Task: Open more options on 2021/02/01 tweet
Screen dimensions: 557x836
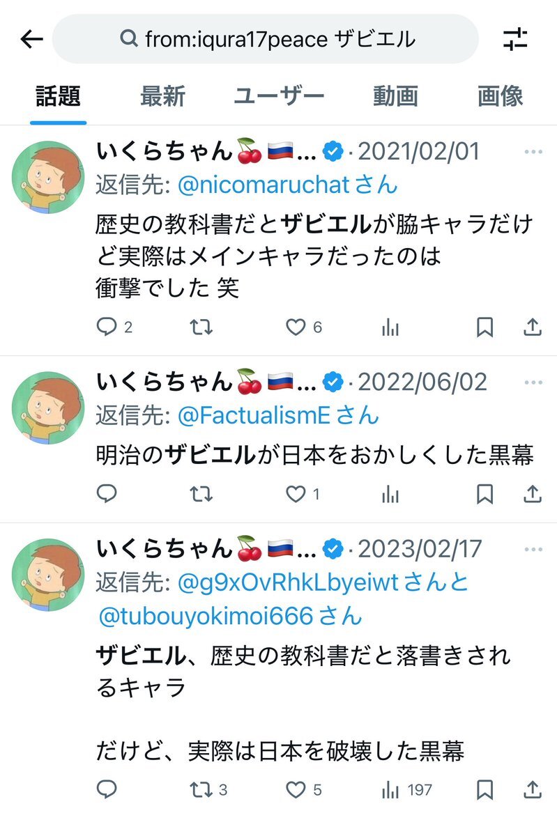Action: (x=533, y=152)
